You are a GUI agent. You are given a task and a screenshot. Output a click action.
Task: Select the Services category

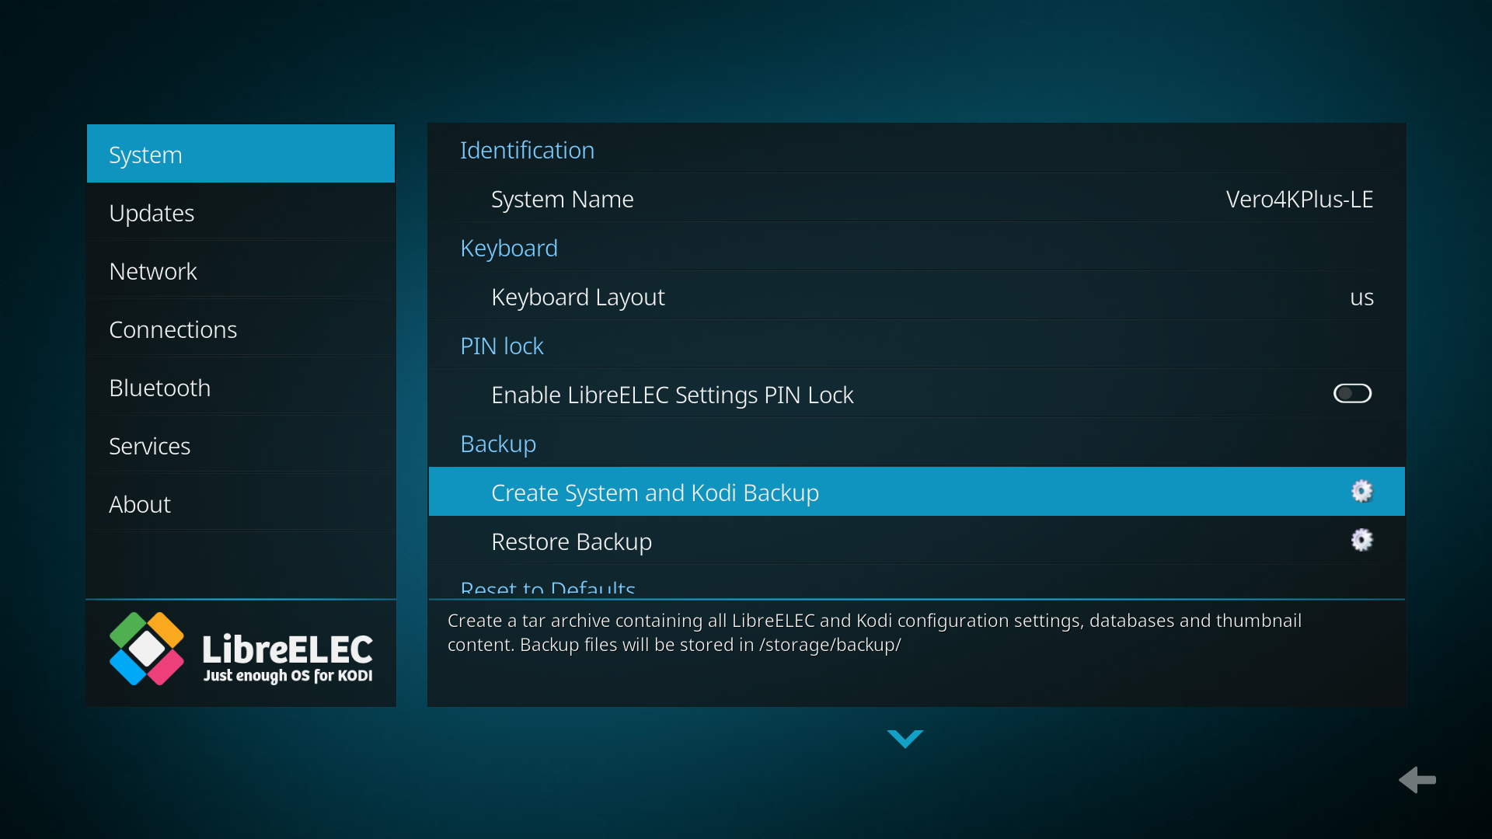(149, 446)
